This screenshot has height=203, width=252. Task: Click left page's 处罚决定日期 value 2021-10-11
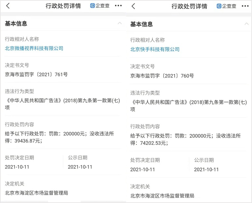tap(17, 167)
